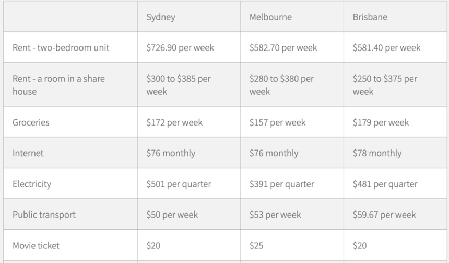Screen dimensions: 449x263
Task: Click the Groceries row label
Action: click(31, 122)
